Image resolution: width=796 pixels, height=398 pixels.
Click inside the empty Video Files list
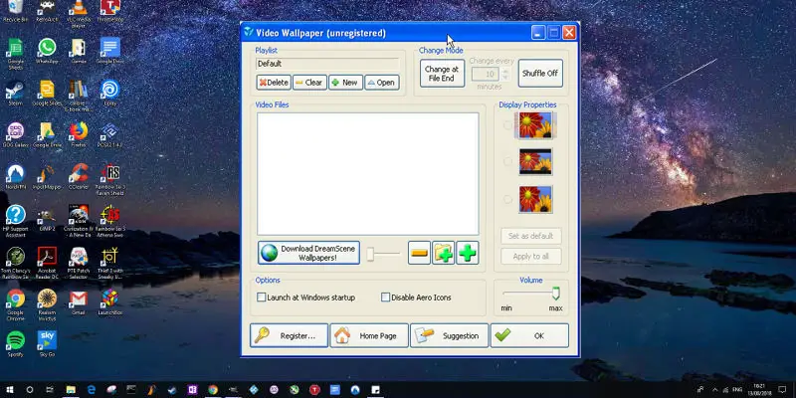tap(367, 173)
